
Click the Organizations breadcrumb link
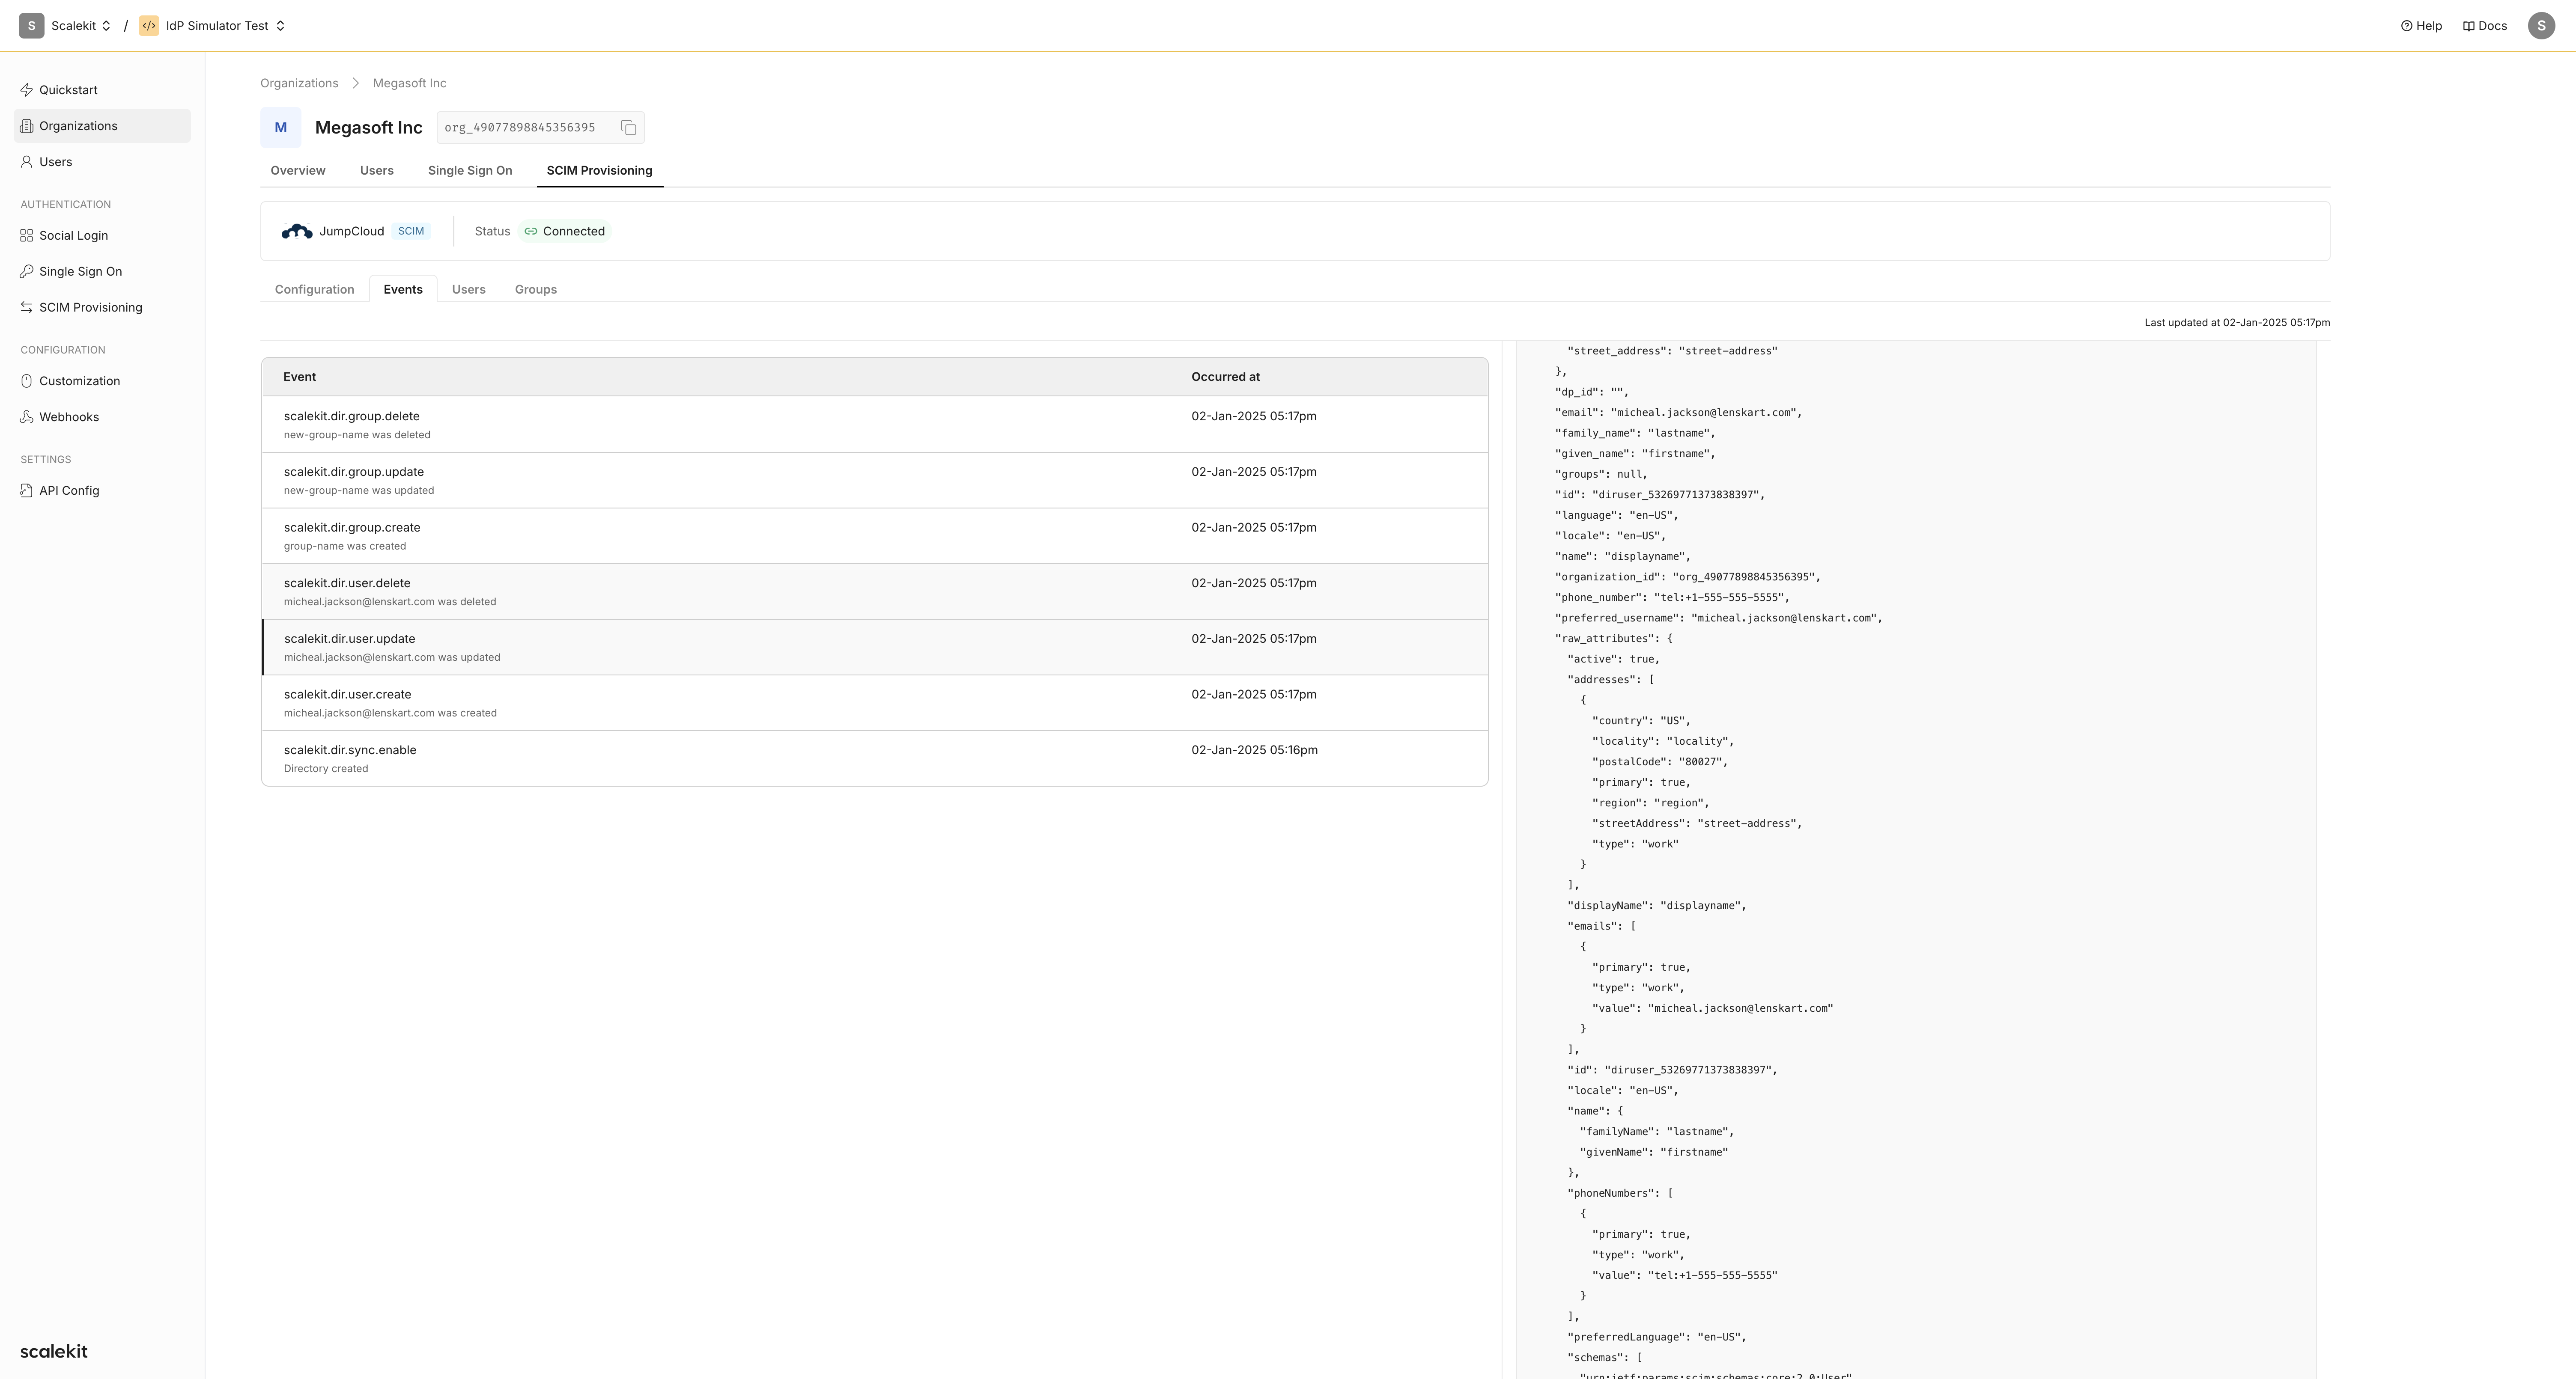coord(299,83)
